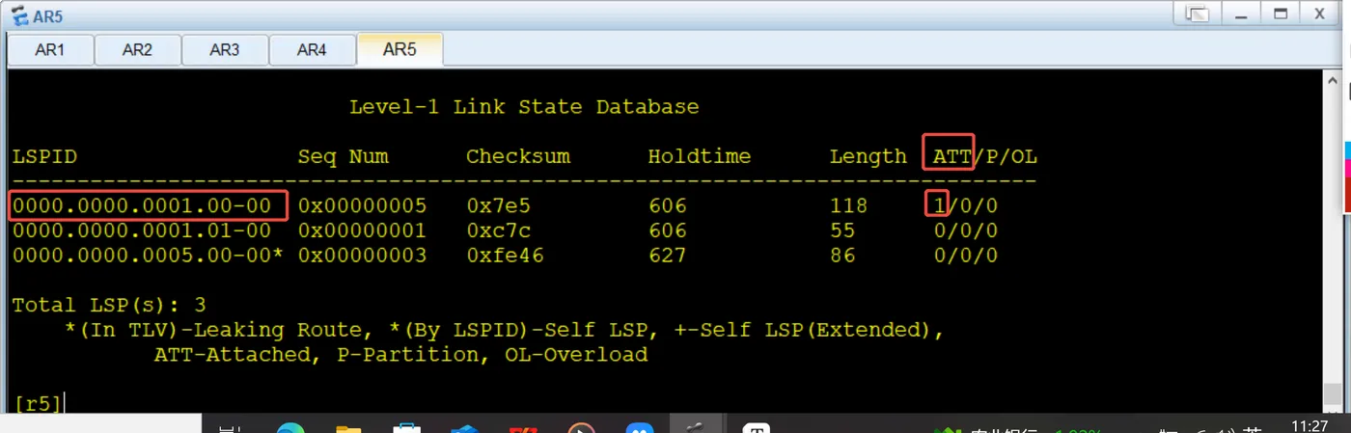Maximize the AR5 window
The image size is (1351, 433).
[1281, 14]
